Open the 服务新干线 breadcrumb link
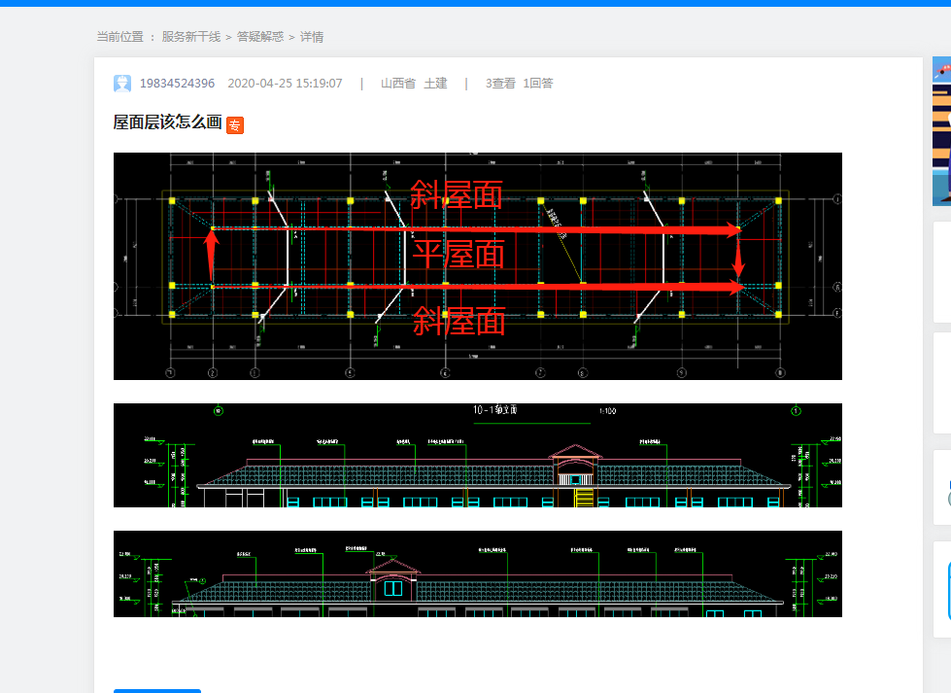 pyautogui.click(x=191, y=37)
